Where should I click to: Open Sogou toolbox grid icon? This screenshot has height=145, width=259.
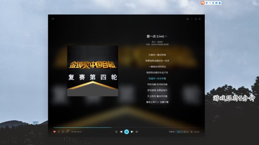coord(220,3)
